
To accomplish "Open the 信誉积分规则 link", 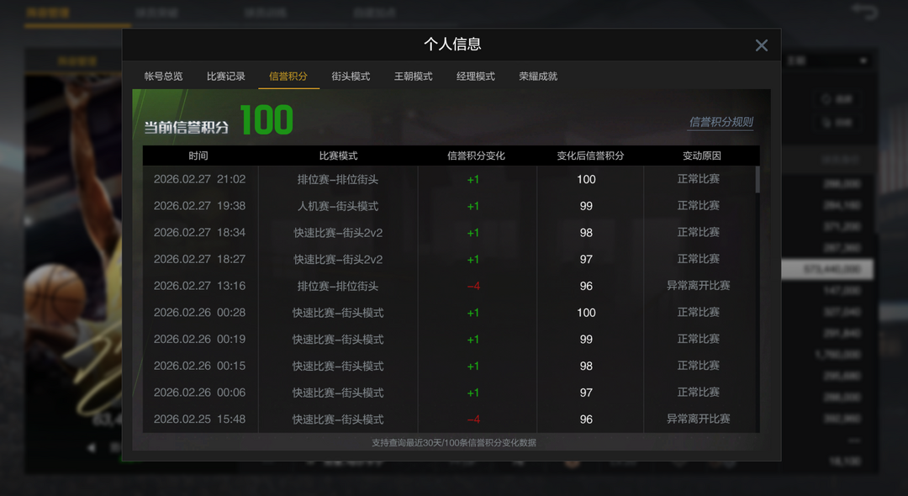I will click(x=721, y=122).
